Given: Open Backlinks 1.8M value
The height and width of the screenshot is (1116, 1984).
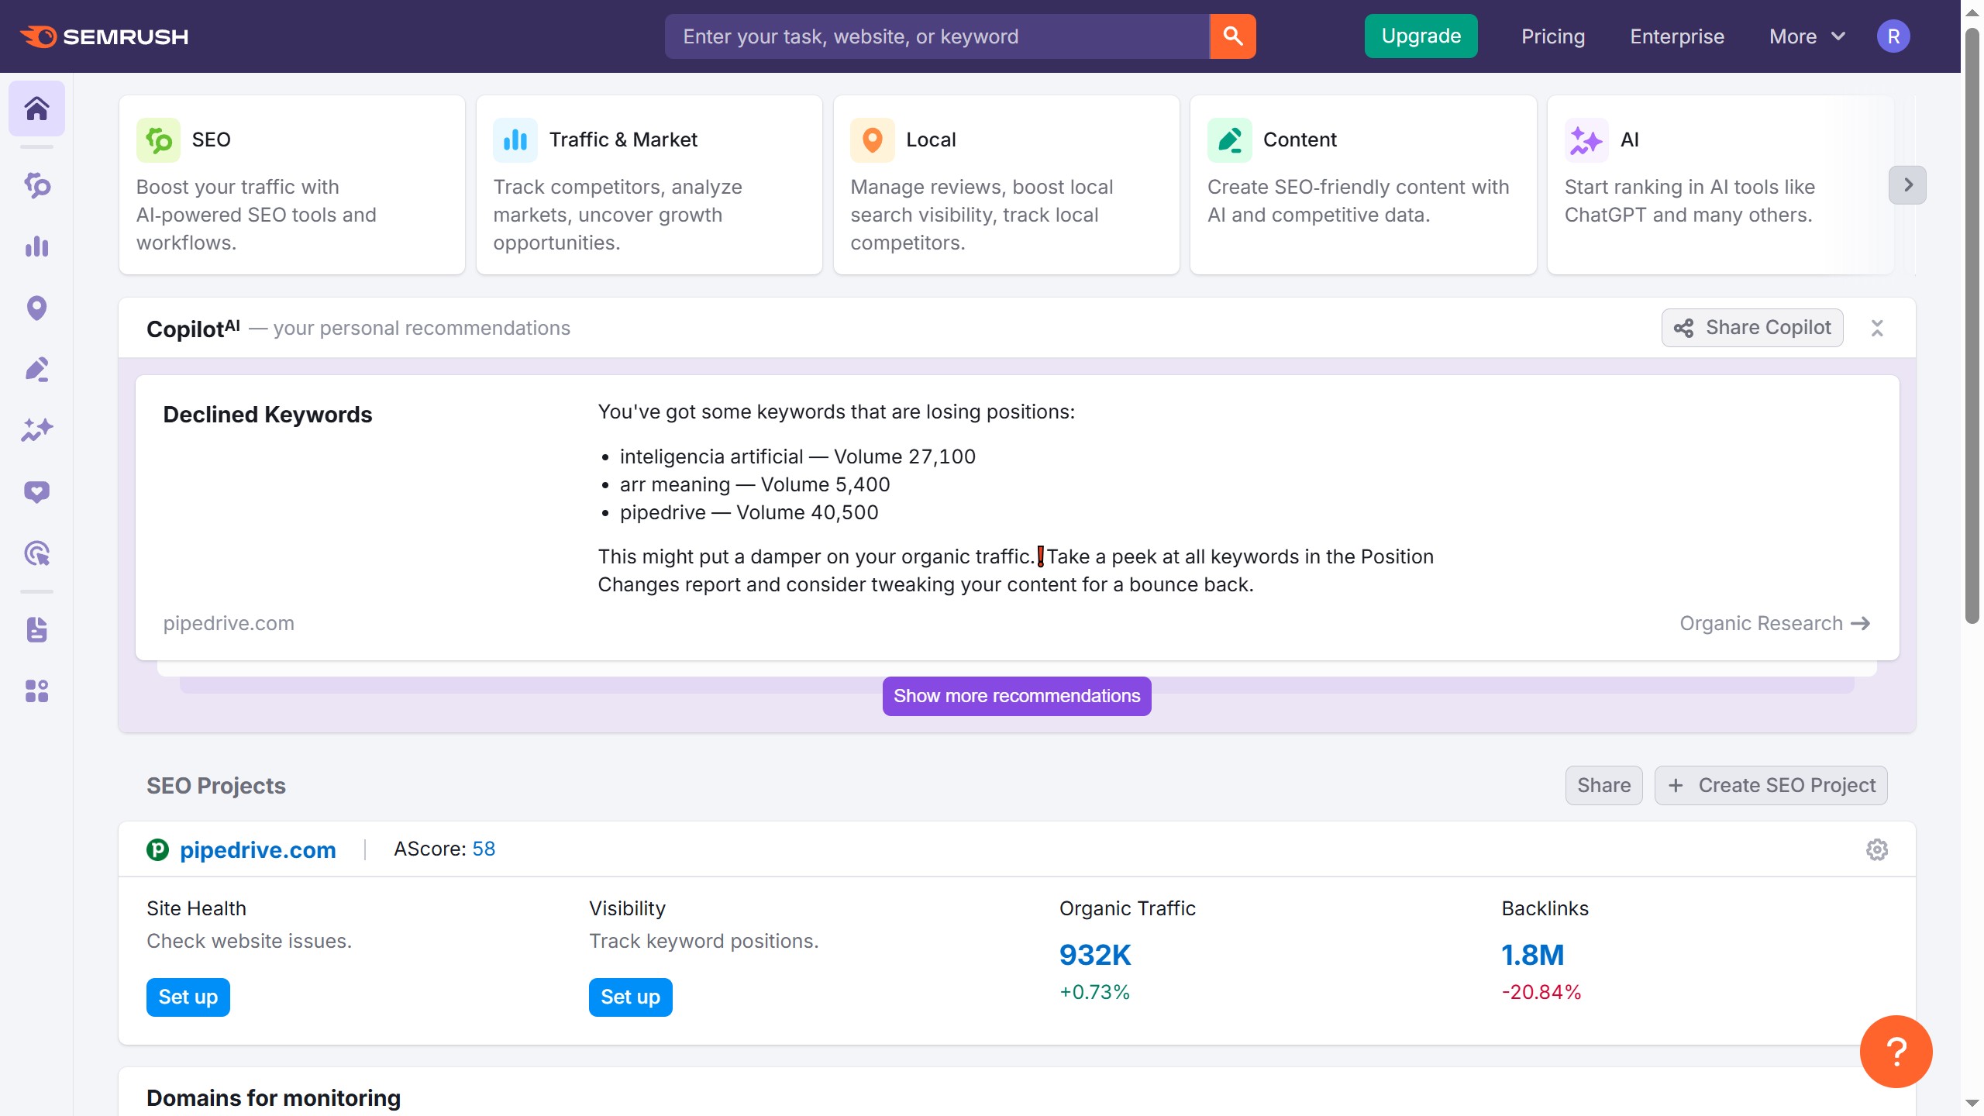Looking at the screenshot, I should [x=1533, y=955].
